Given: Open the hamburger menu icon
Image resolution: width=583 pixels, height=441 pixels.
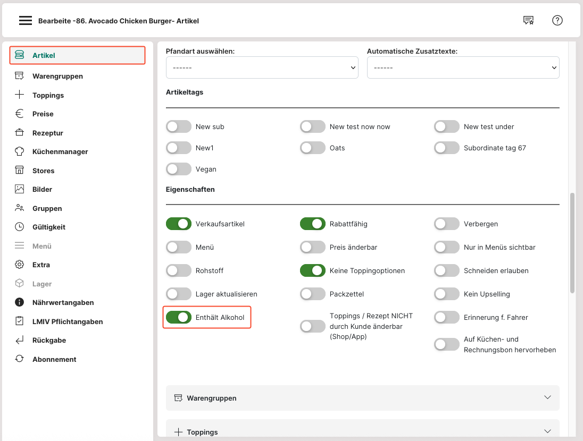Looking at the screenshot, I should click(x=26, y=21).
